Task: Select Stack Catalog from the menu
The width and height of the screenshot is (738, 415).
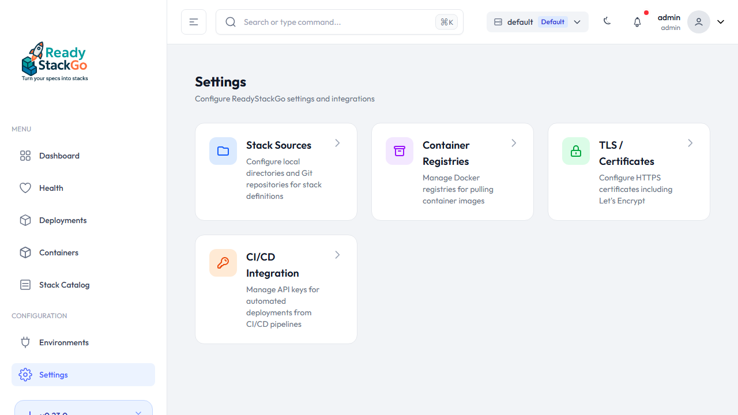Action: (x=64, y=284)
